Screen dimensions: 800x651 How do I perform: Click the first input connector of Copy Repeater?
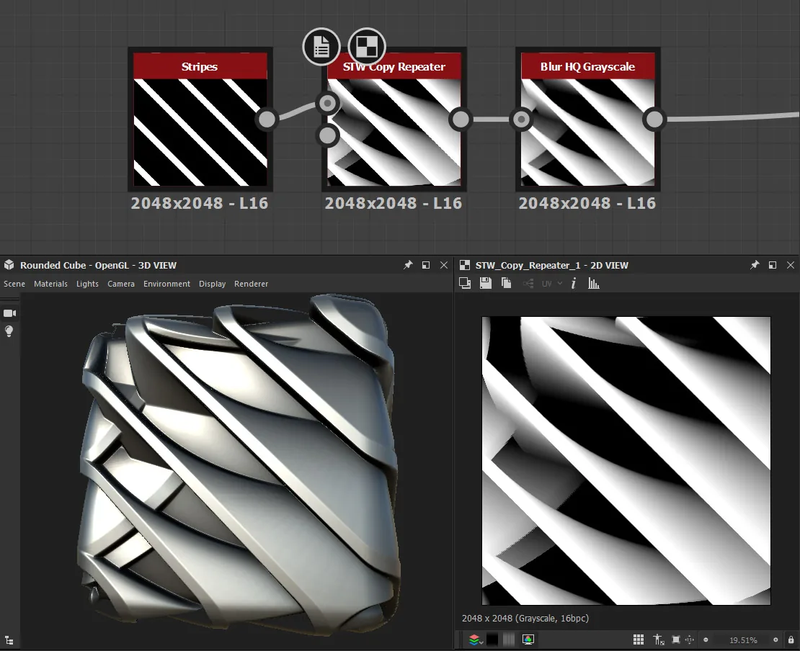click(x=327, y=103)
